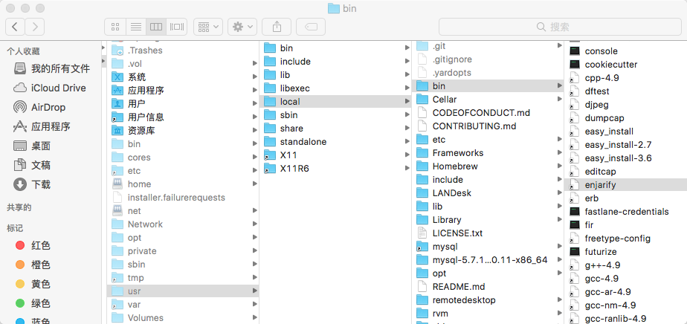The image size is (687, 324).
Task: Select the fastlane-credentials executable
Action: click(626, 212)
